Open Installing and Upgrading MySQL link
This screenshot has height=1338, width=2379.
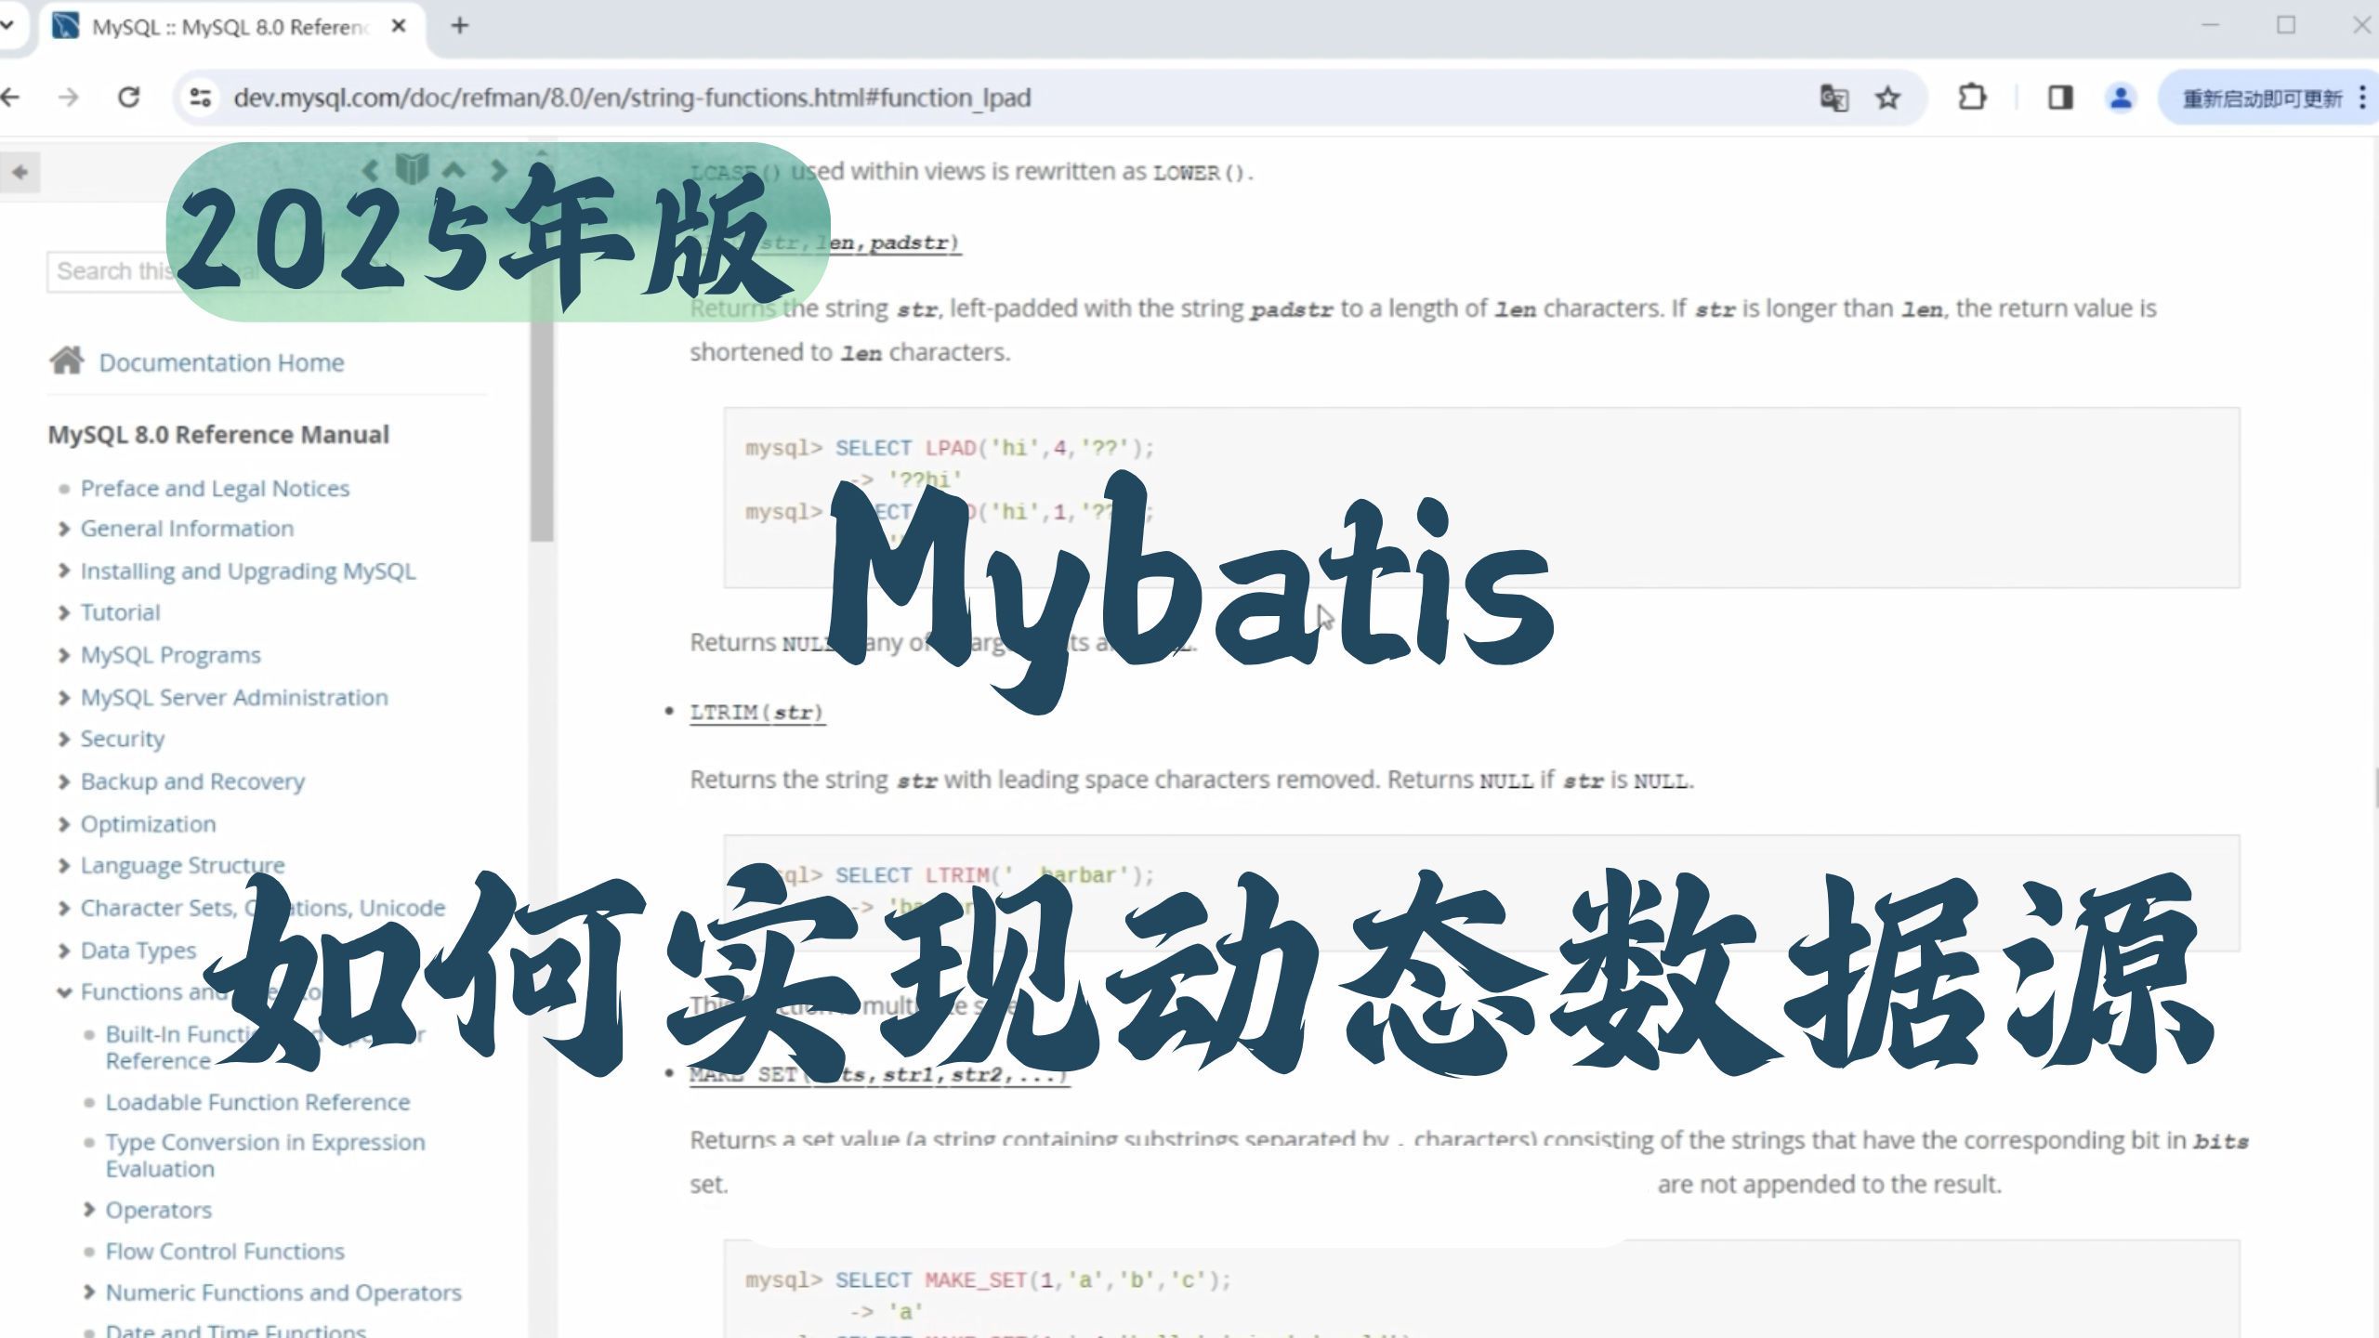(247, 571)
